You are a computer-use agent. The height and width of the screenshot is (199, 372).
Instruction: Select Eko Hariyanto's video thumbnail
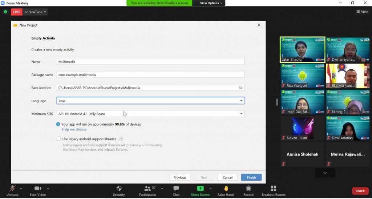348,76
